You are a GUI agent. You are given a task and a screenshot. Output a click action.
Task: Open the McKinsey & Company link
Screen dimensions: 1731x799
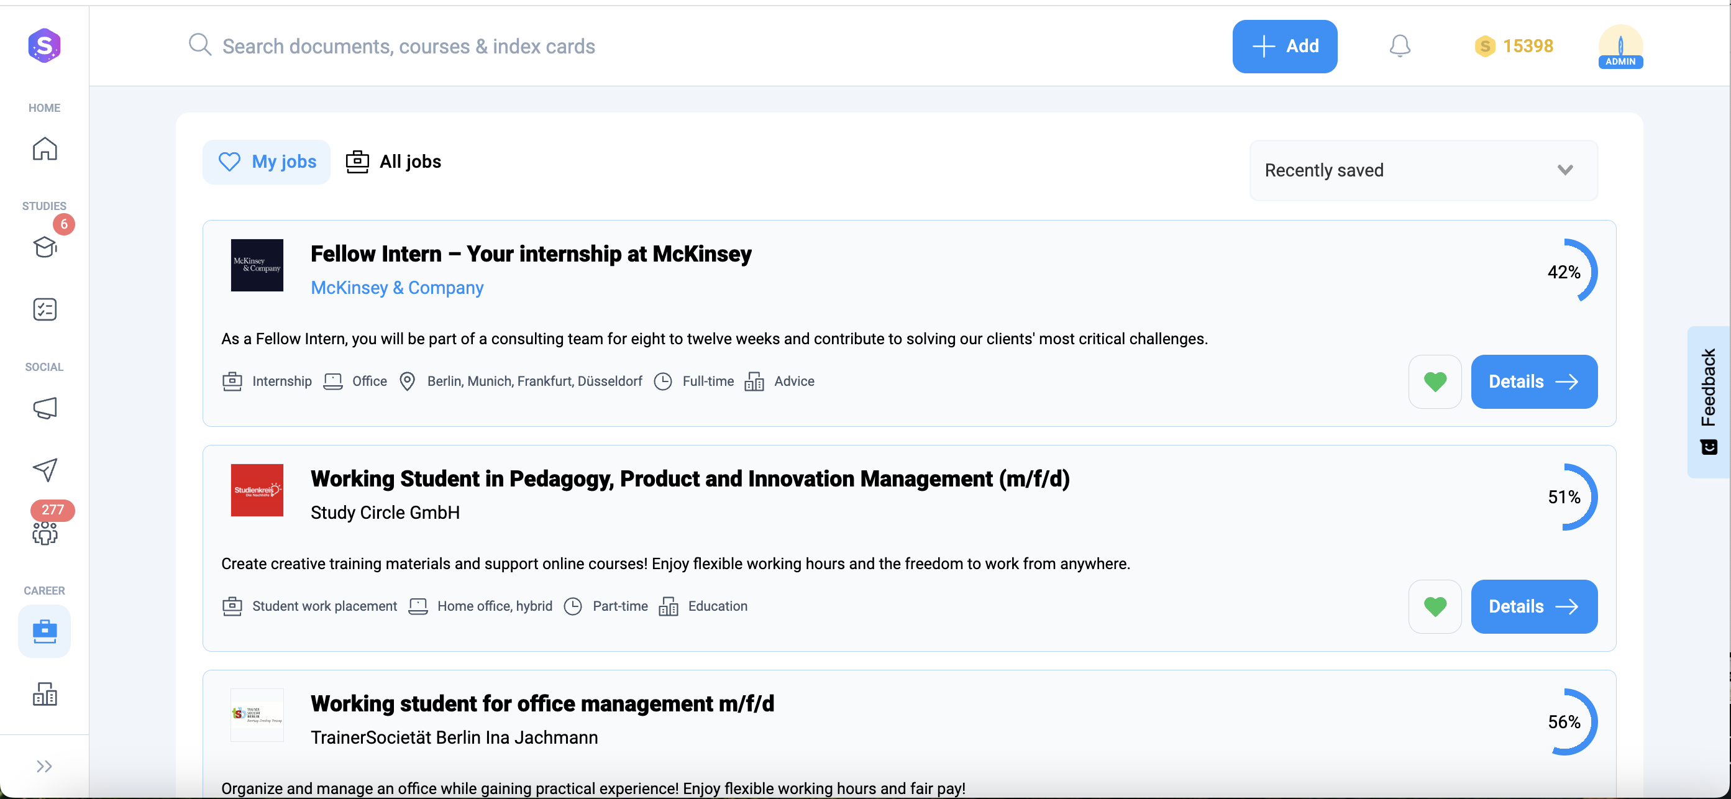point(396,288)
